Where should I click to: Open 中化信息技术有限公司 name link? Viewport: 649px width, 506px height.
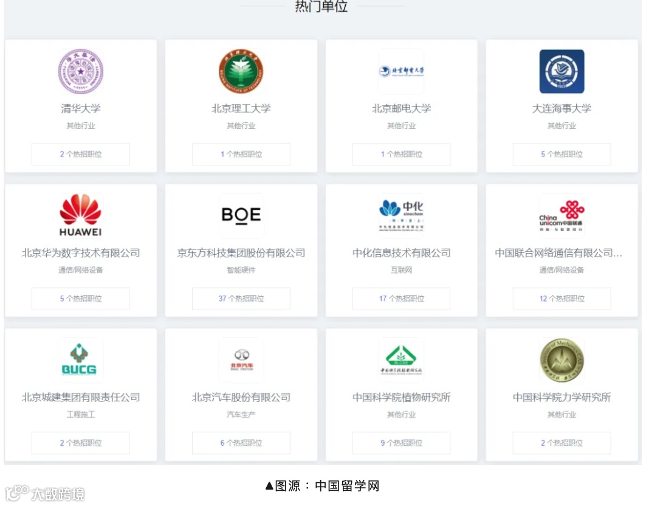(401, 253)
